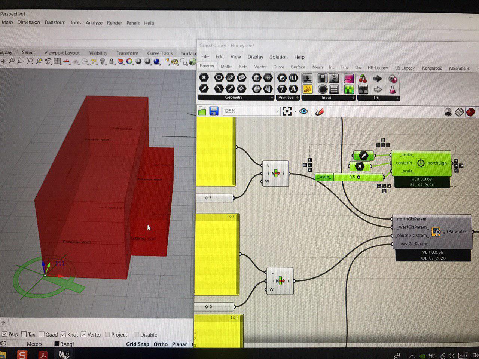Uncheck the Vertex osnap checkbox

point(83,334)
